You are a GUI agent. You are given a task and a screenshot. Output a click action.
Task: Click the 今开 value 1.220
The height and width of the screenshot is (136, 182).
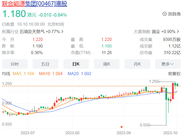point(38,39)
